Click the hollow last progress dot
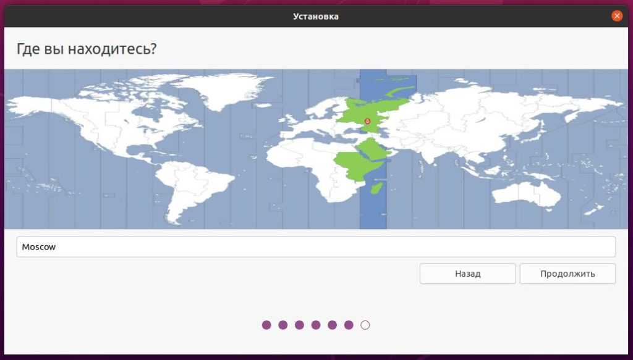Image resolution: width=633 pixels, height=360 pixels. [365, 325]
